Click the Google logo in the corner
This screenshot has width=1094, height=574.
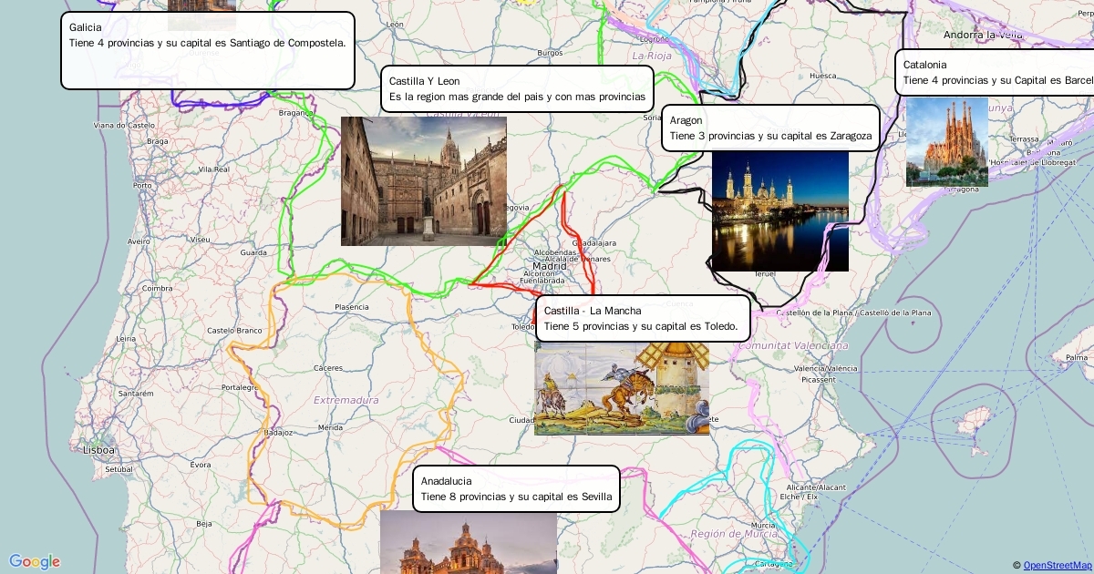35,562
